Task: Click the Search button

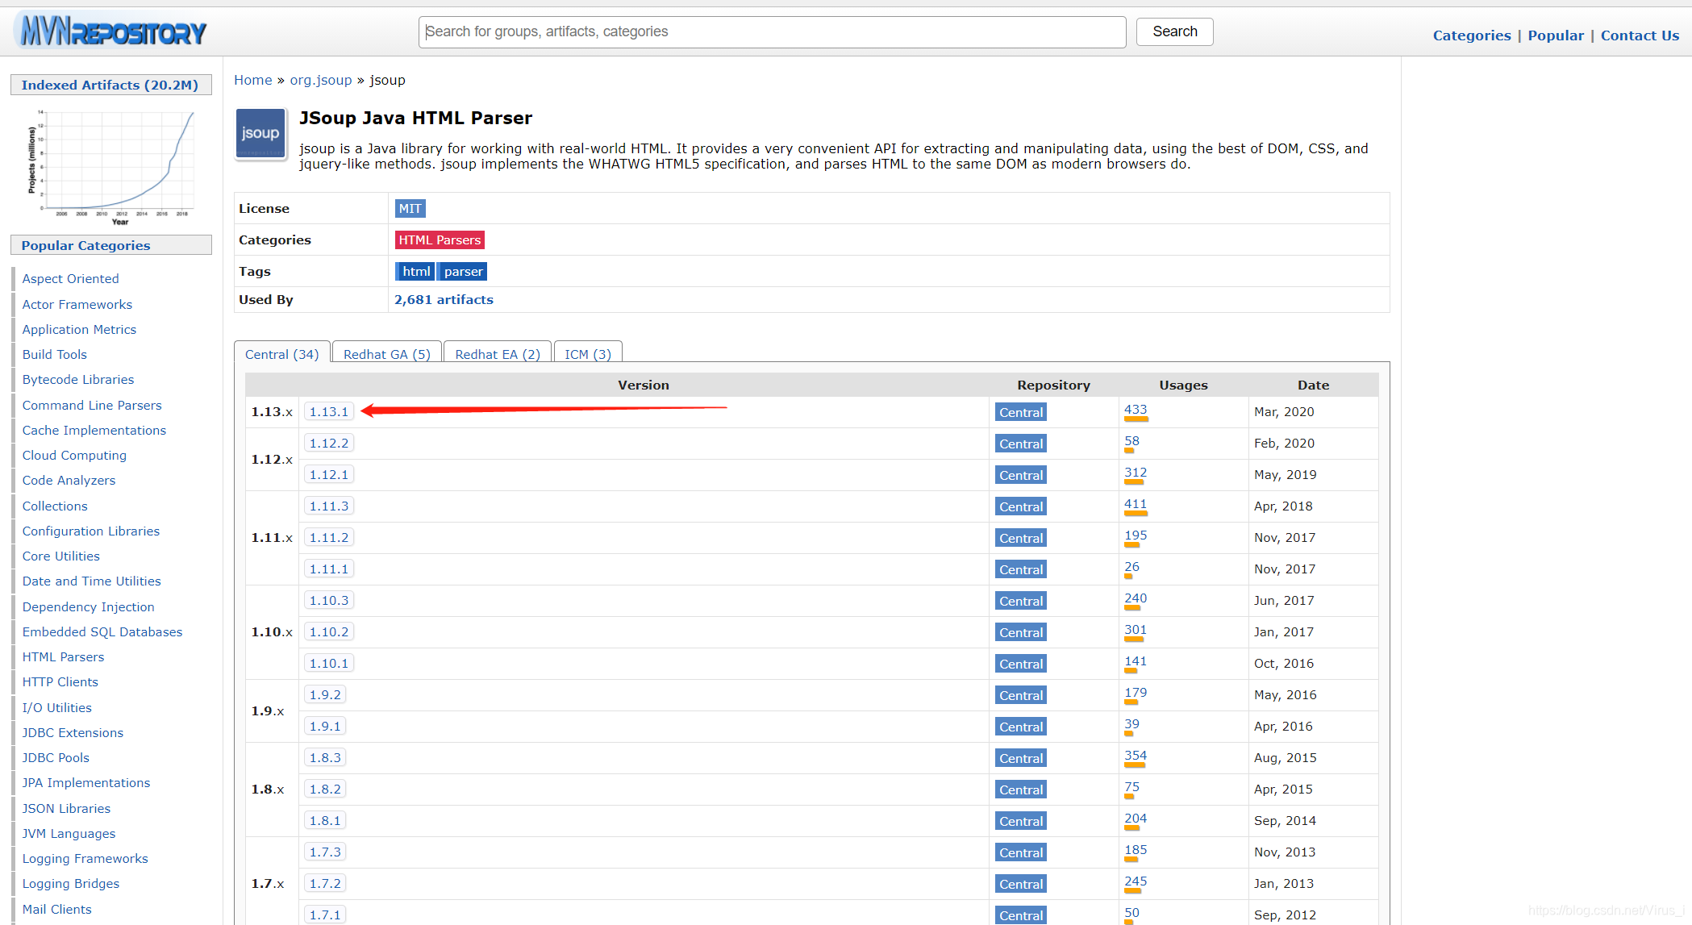Action: tap(1174, 31)
